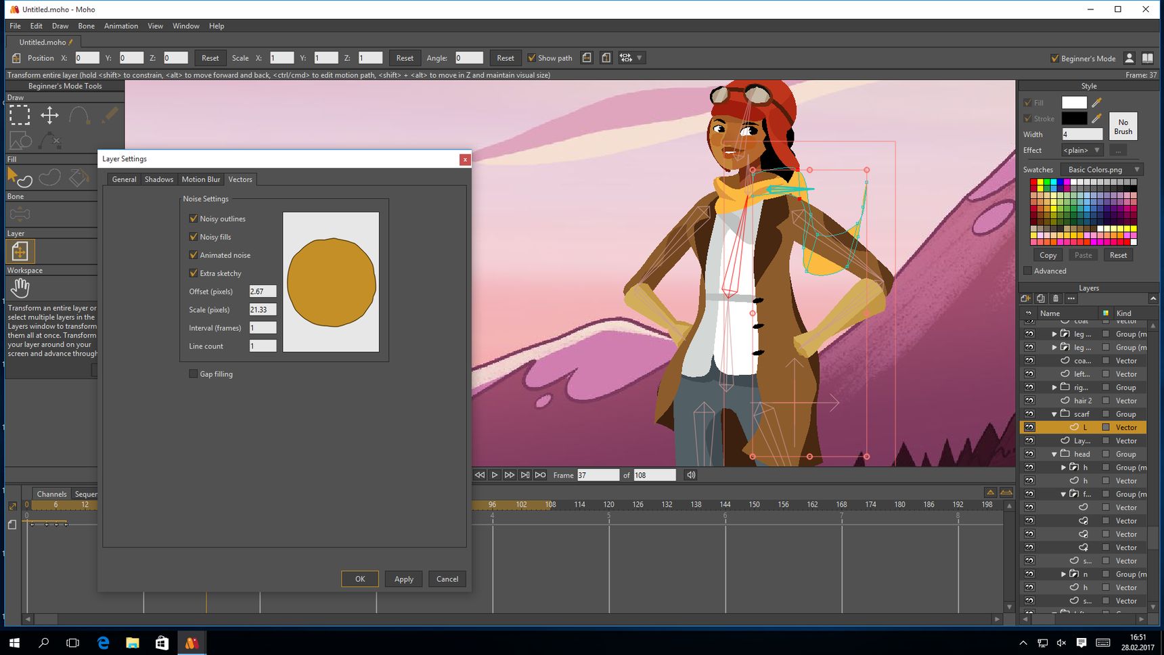Uncheck Noisy outlines checkbox
1164x655 pixels.
tap(194, 219)
